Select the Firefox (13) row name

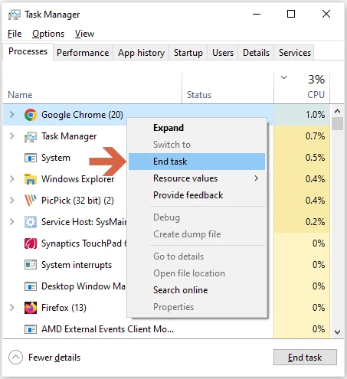64,308
